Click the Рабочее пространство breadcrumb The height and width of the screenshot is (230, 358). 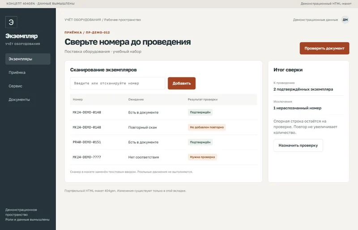point(122,20)
